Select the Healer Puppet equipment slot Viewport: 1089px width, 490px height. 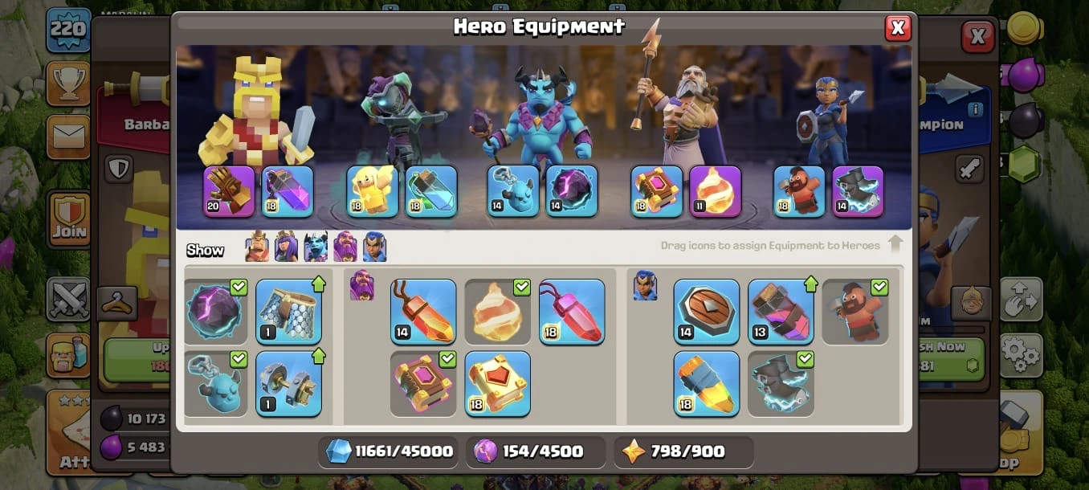pyautogui.click(x=373, y=191)
